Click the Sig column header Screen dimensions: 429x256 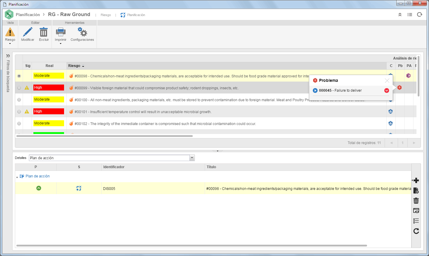[28, 66]
